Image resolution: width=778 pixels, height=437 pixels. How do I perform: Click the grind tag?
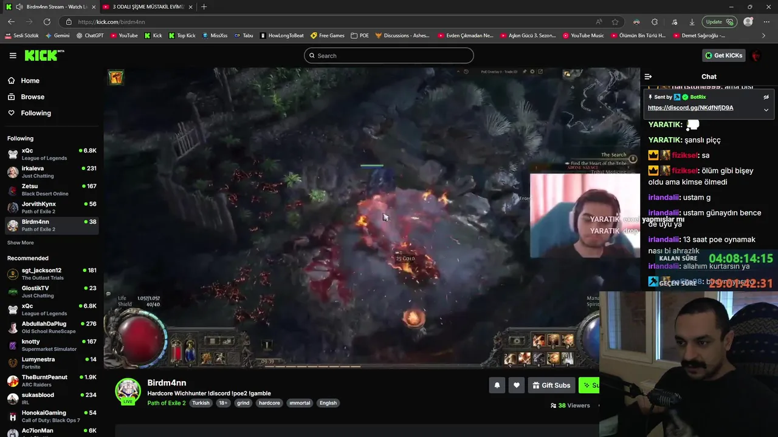coord(243,403)
